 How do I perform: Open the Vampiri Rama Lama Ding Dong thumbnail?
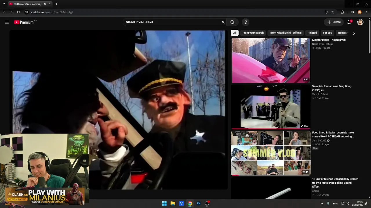[271, 107]
